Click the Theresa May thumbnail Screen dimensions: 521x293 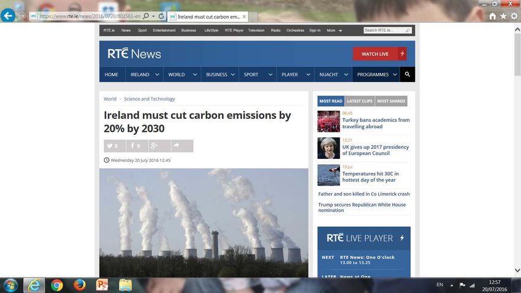pos(329,148)
